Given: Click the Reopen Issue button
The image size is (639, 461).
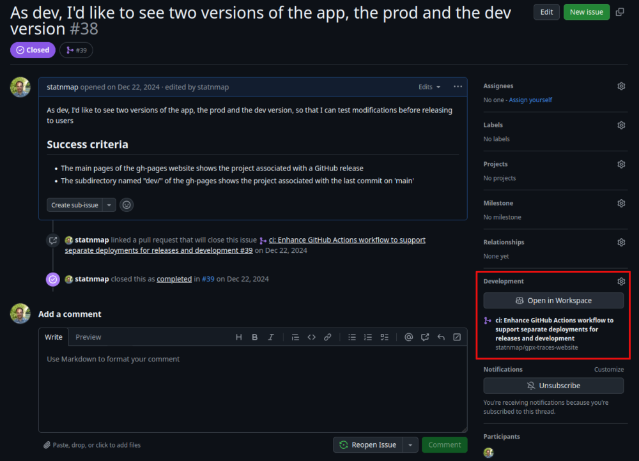Looking at the screenshot, I should (368, 444).
